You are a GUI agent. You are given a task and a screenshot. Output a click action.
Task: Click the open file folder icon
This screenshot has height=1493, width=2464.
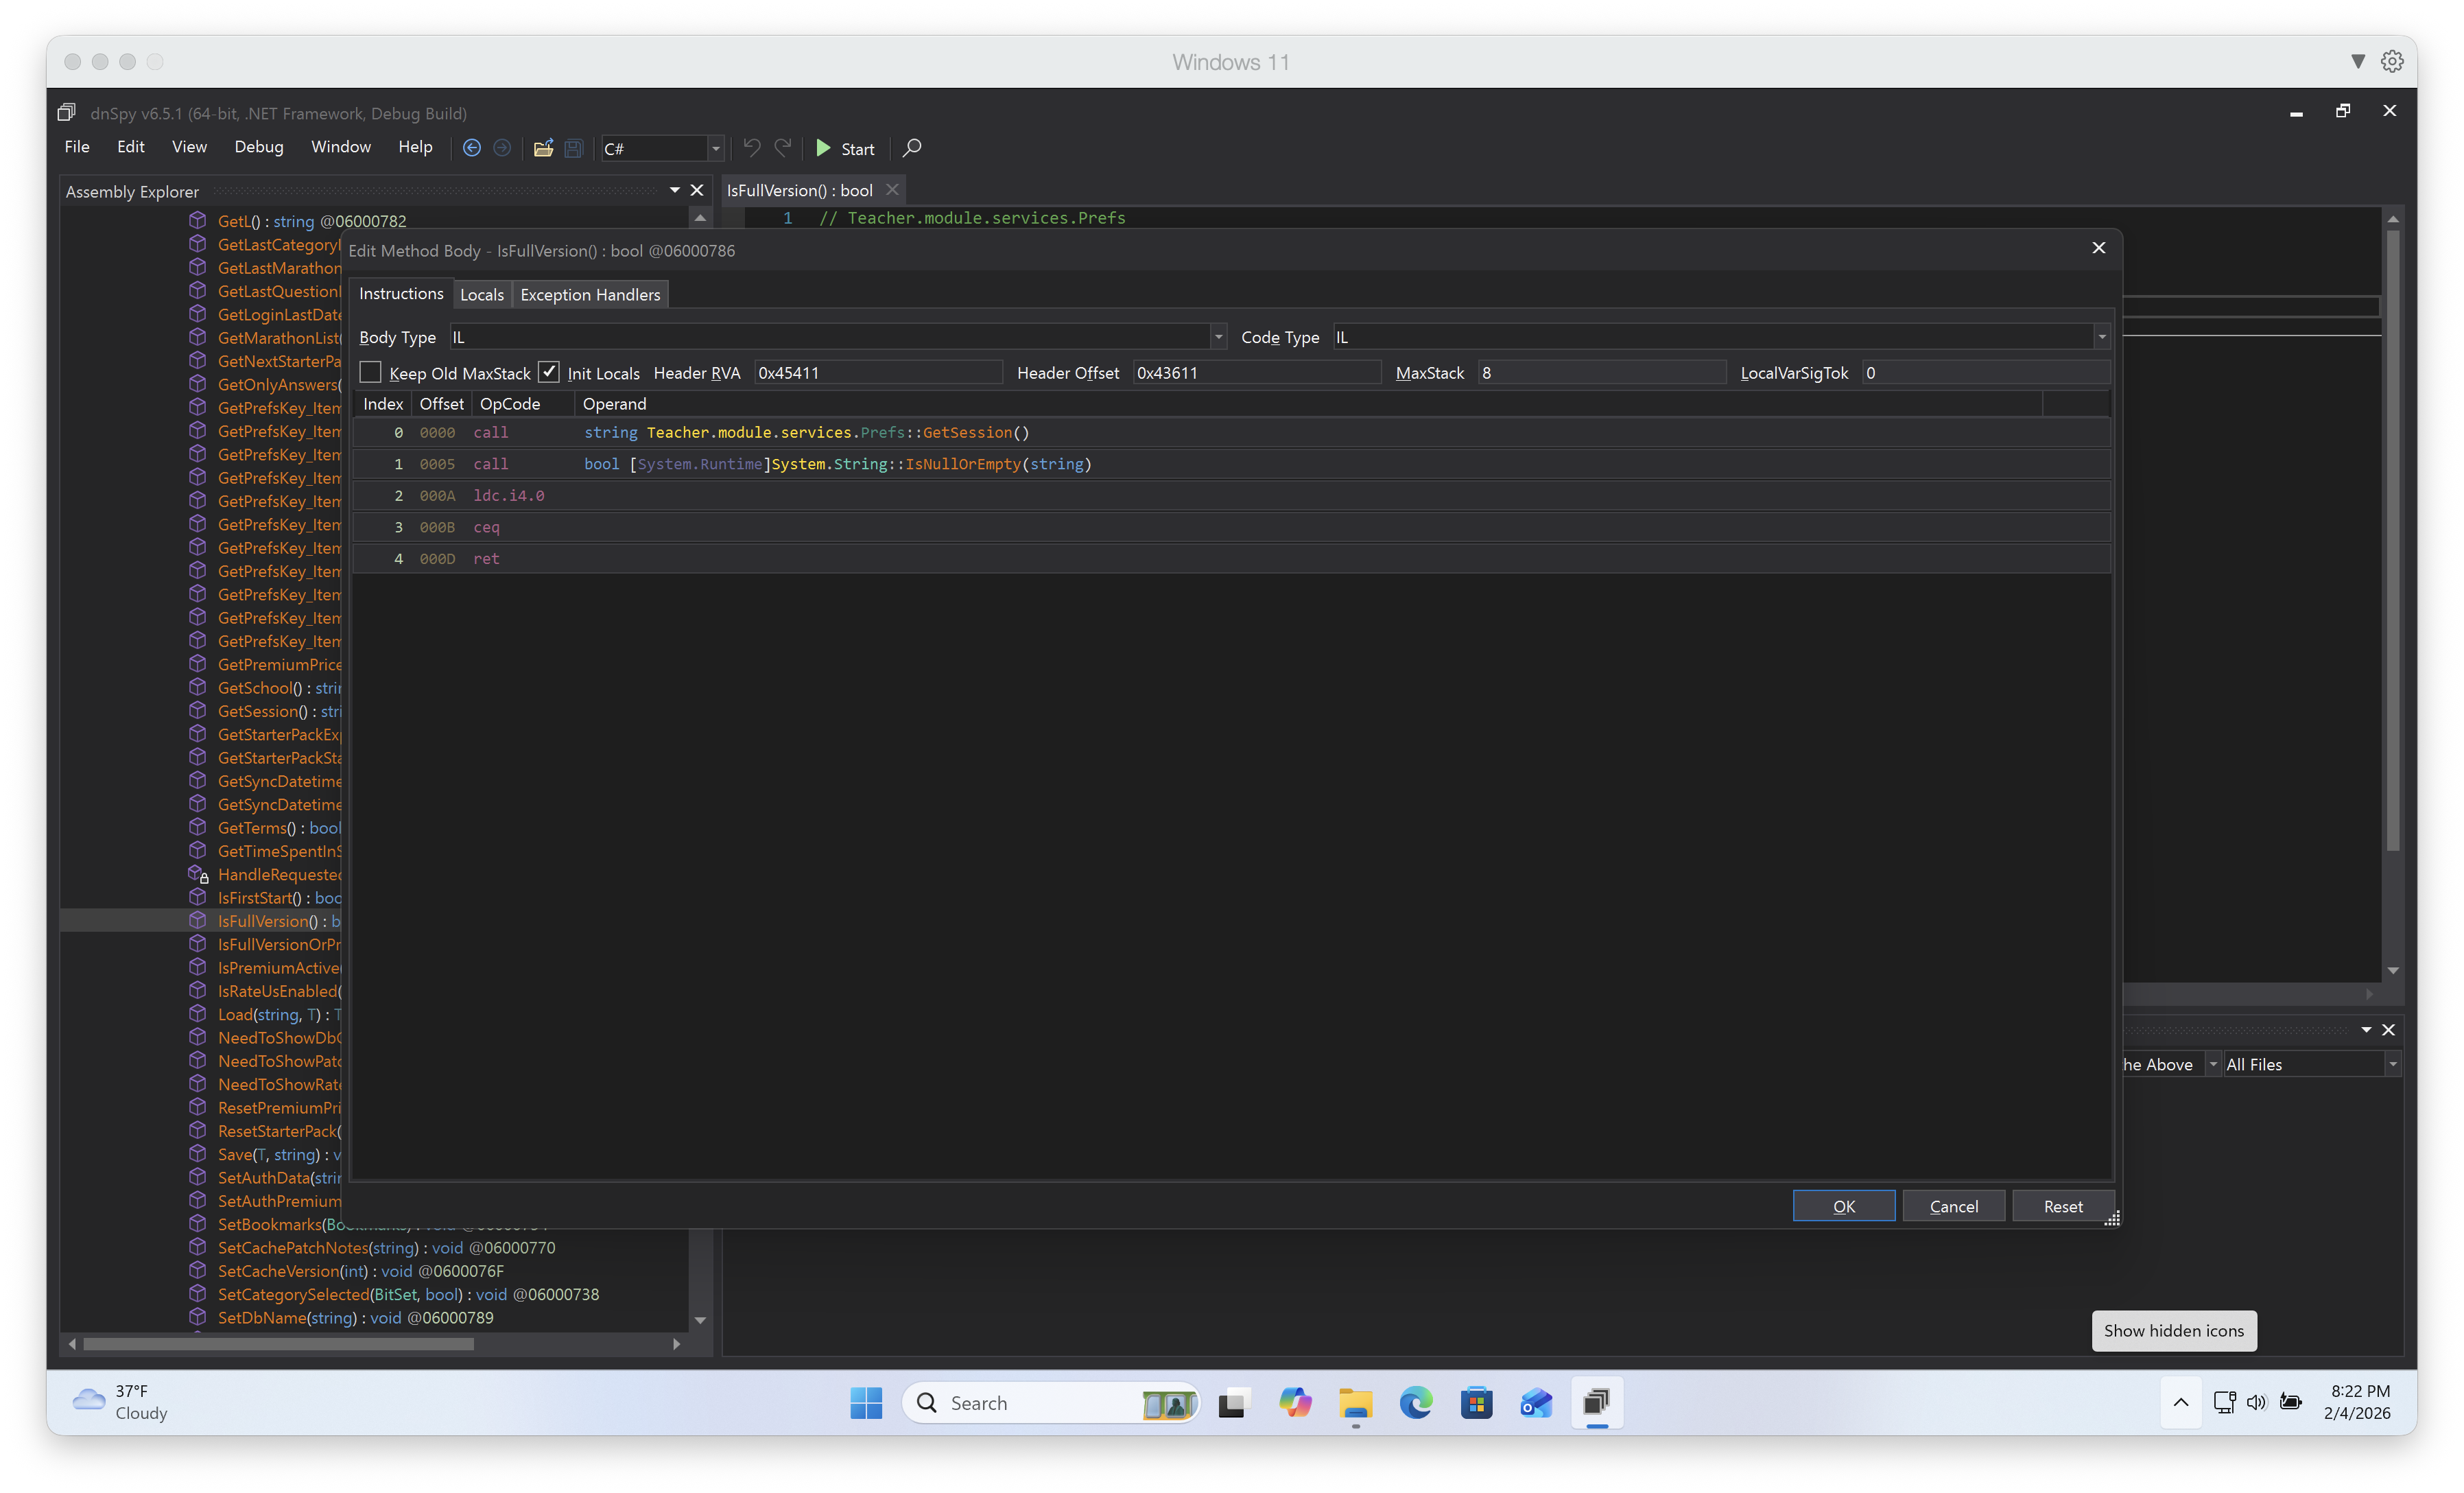(543, 148)
